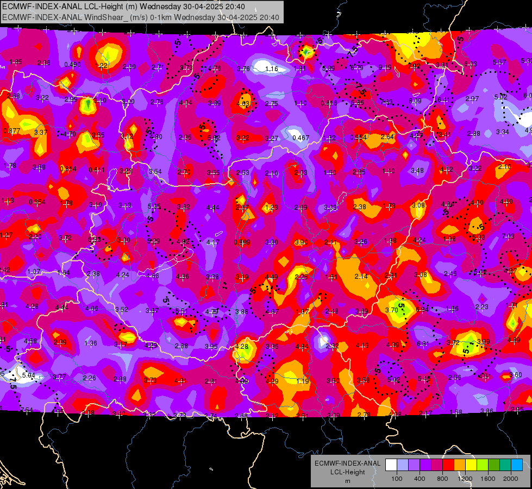Select the white legend swatch

pos(391,465)
